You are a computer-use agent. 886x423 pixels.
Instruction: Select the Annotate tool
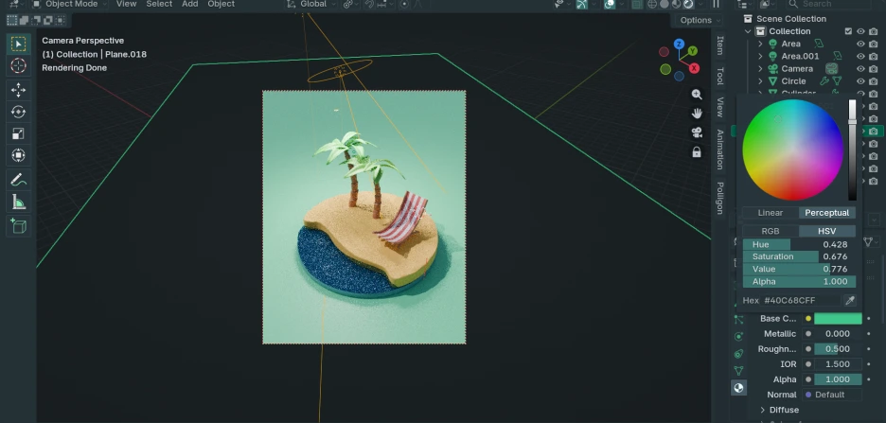click(19, 180)
